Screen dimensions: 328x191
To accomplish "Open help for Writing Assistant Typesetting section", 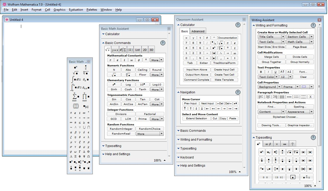I will click(313, 138).
